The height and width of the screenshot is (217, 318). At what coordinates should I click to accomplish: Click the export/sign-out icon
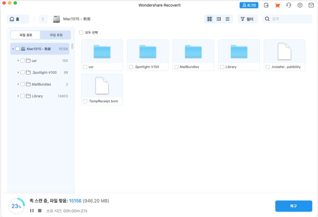[266, 5]
